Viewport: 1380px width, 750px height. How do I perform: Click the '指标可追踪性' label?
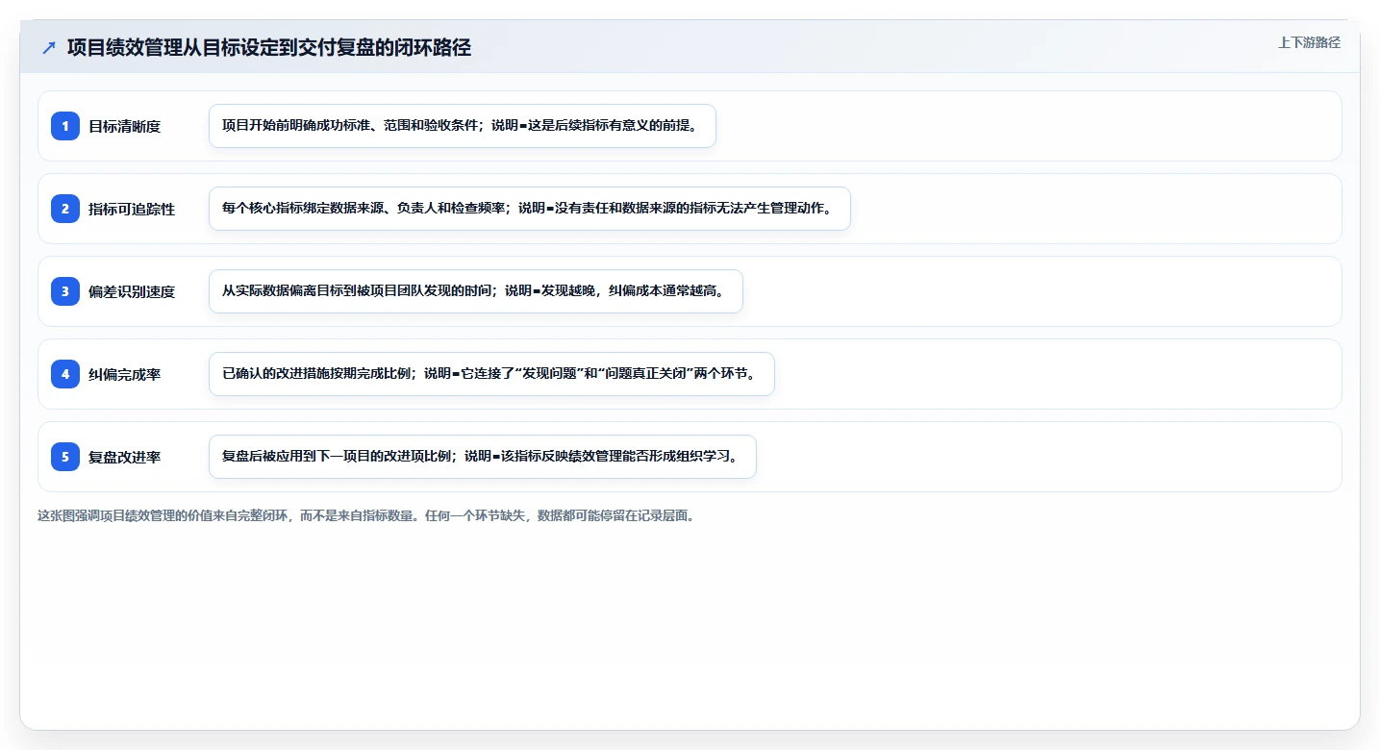point(132,209)
